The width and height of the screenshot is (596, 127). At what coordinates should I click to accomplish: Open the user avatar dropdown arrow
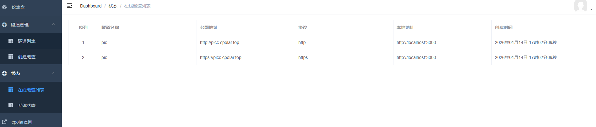point(591,9)
